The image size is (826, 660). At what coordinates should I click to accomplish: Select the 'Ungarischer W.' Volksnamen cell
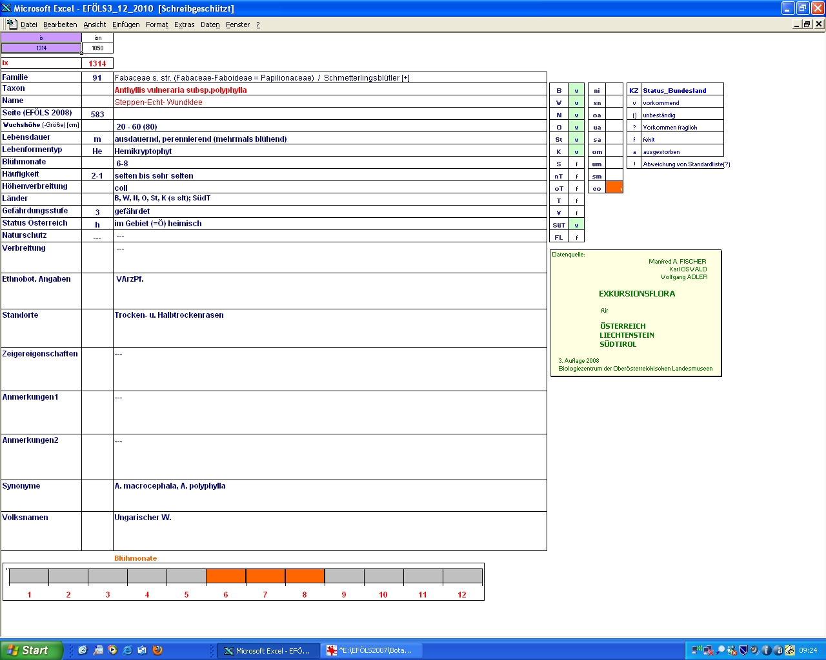point(330,531)
